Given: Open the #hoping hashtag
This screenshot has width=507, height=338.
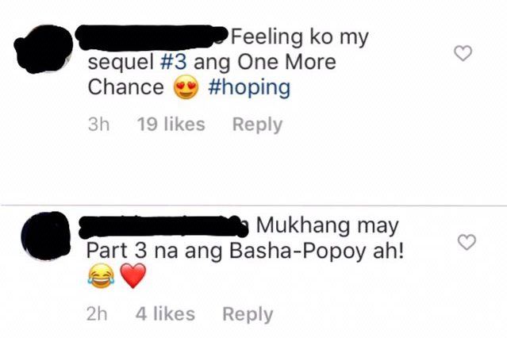Looking at the screenshot, I should [249, 87].
